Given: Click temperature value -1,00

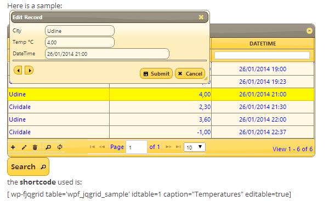Looking at the screenshot, I should [204, 132].
